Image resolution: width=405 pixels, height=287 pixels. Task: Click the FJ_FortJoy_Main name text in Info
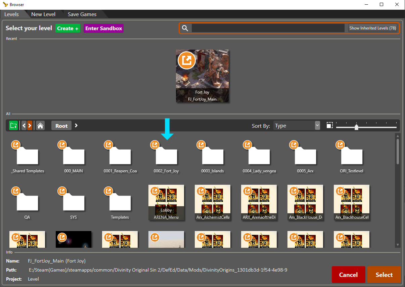[57, 261]
